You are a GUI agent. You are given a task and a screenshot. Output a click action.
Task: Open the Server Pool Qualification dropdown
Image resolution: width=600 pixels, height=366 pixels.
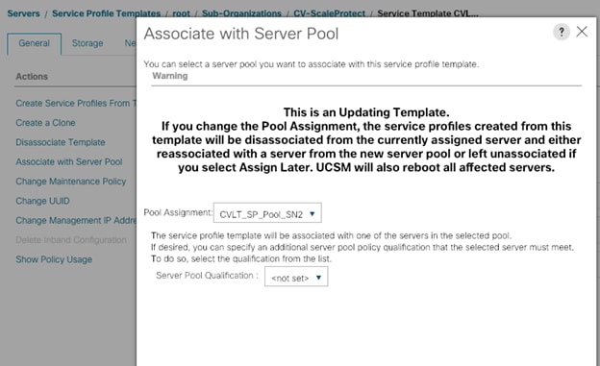pyautogui.click(x=296, y=277)
